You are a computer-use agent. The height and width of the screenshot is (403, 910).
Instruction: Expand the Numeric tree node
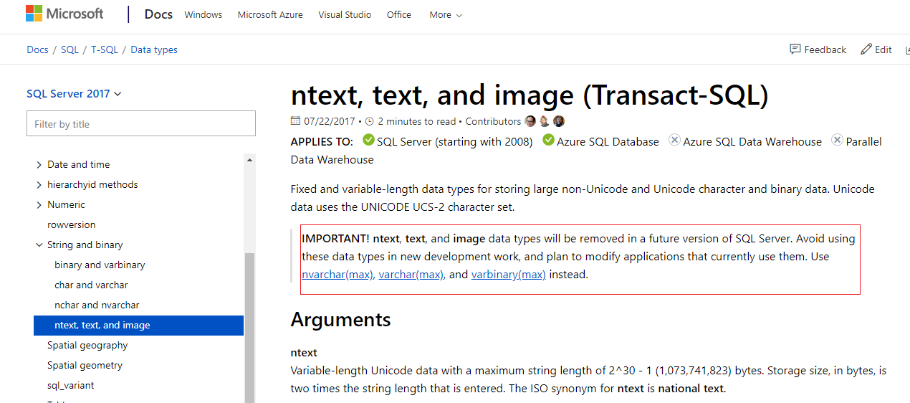(39, 204)
